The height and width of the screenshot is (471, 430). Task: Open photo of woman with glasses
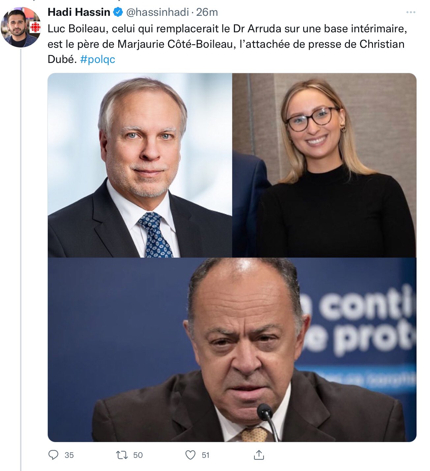(324, 165)
